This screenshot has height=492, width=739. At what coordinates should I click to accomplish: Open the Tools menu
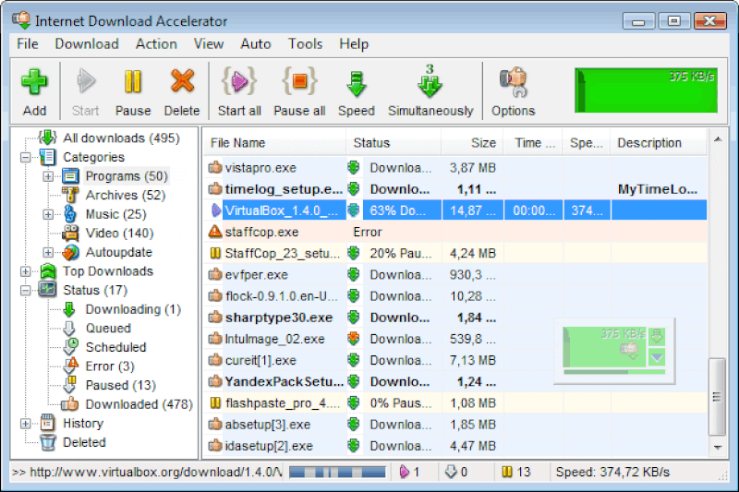pyautogui.click(x=306, y=43)
